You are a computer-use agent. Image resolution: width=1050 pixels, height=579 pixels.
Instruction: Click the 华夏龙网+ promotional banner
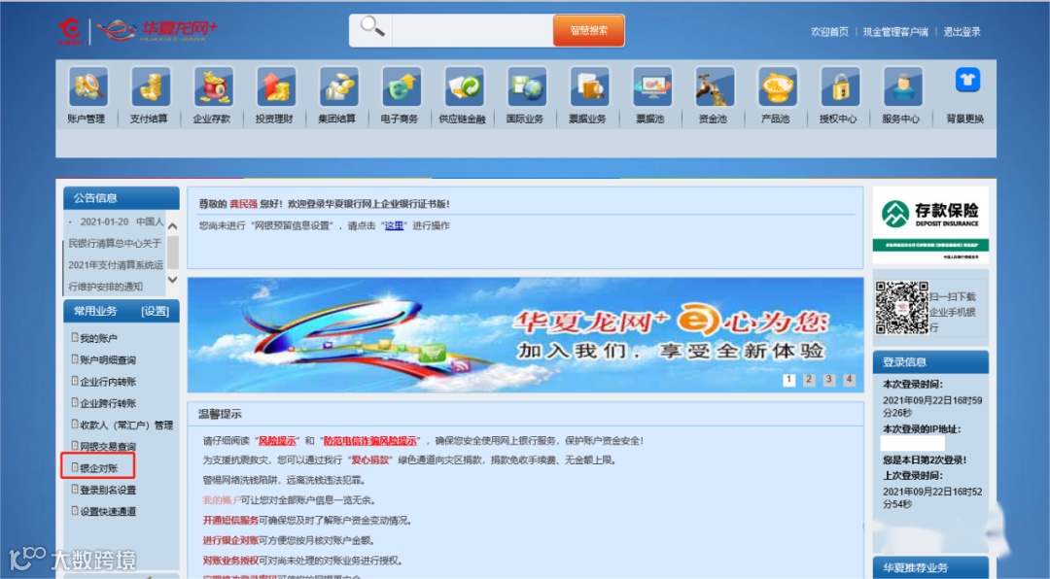(x=526, y=335)
